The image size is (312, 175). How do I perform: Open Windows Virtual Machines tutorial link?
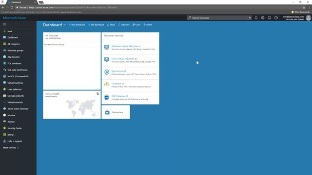125,46
